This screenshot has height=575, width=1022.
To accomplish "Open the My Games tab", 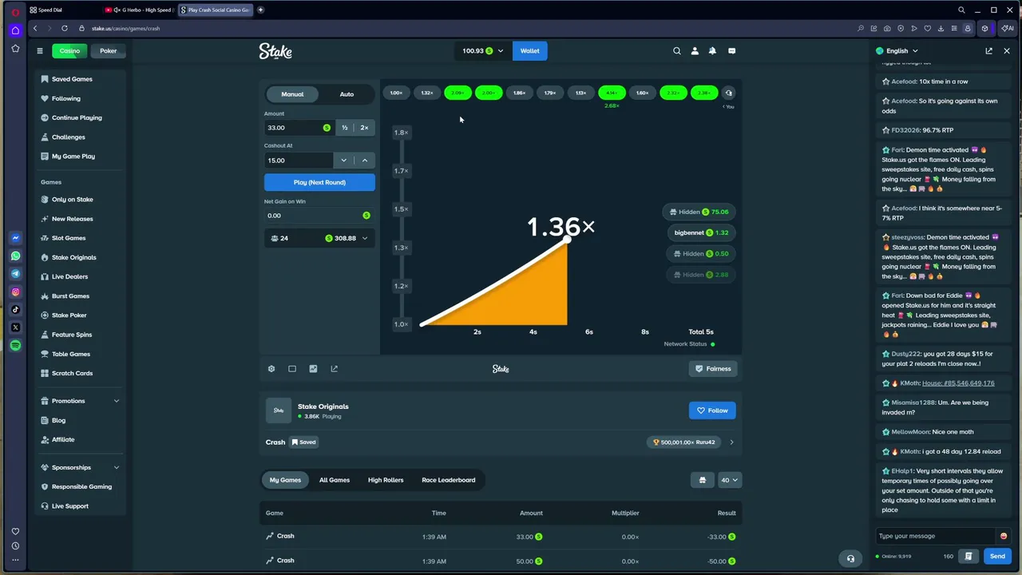I will coord(285,480).
